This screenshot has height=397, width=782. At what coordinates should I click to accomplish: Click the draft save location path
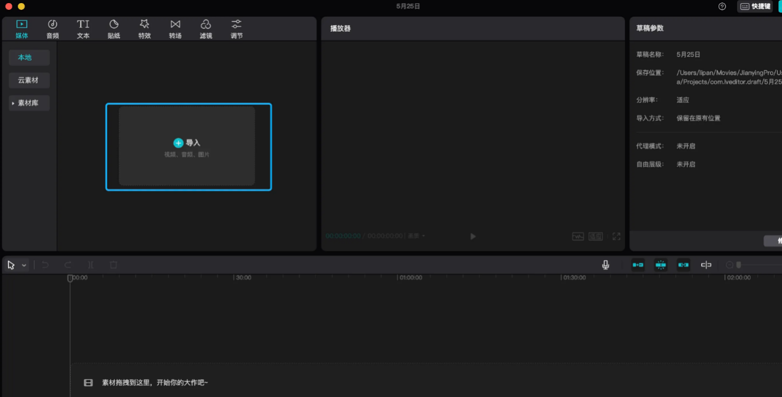coord(729,77)
